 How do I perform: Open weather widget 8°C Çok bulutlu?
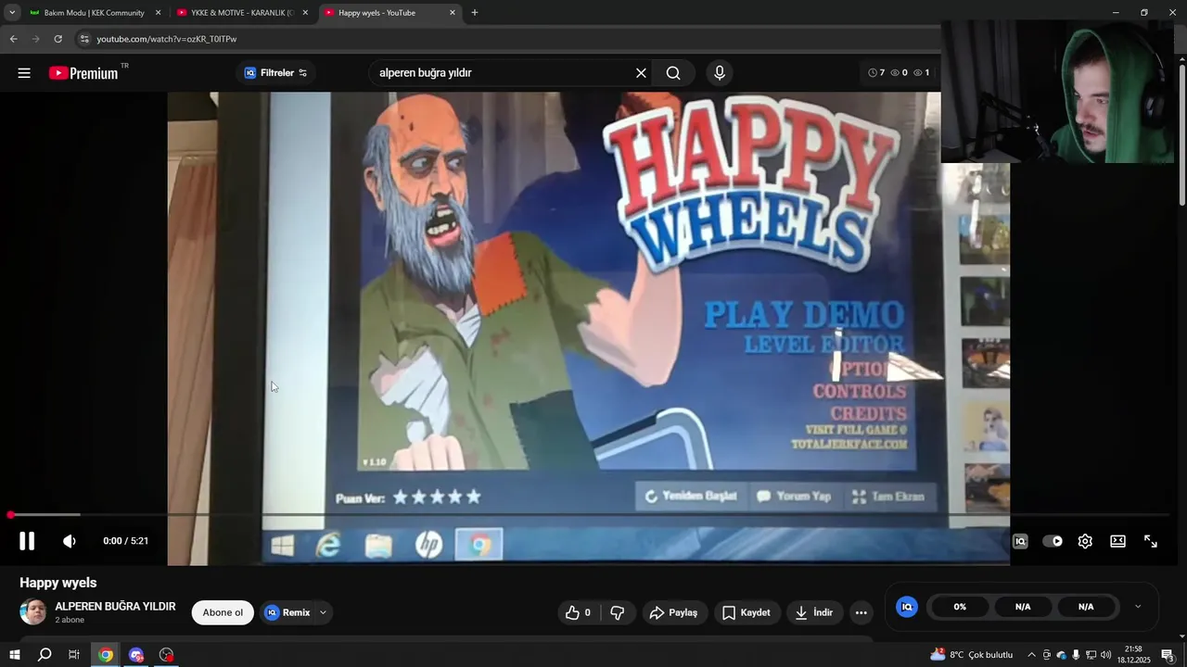tap(972, 655)
